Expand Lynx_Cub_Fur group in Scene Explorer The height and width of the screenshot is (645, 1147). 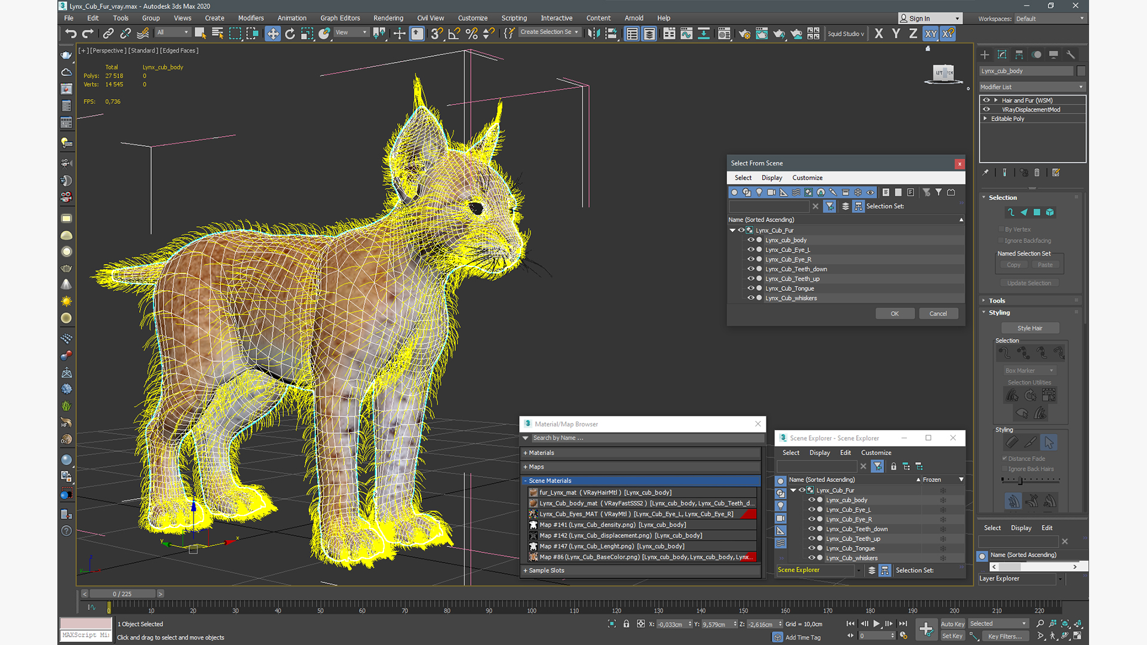tap(794, 490)
